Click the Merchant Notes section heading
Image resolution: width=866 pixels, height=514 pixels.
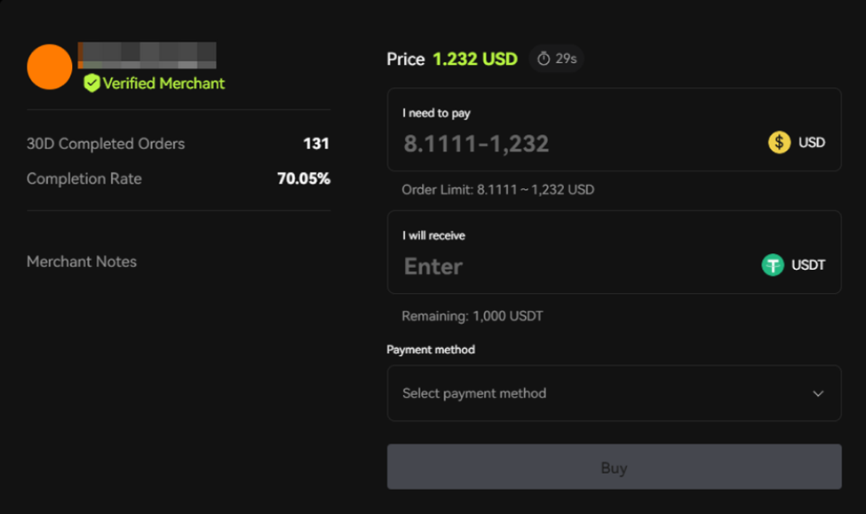click(x=81, y=262)
